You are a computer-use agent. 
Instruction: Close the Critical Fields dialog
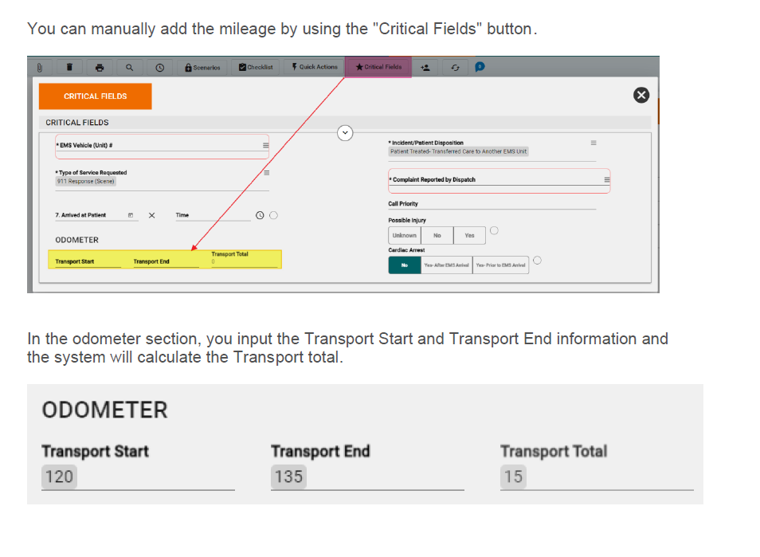641,96
